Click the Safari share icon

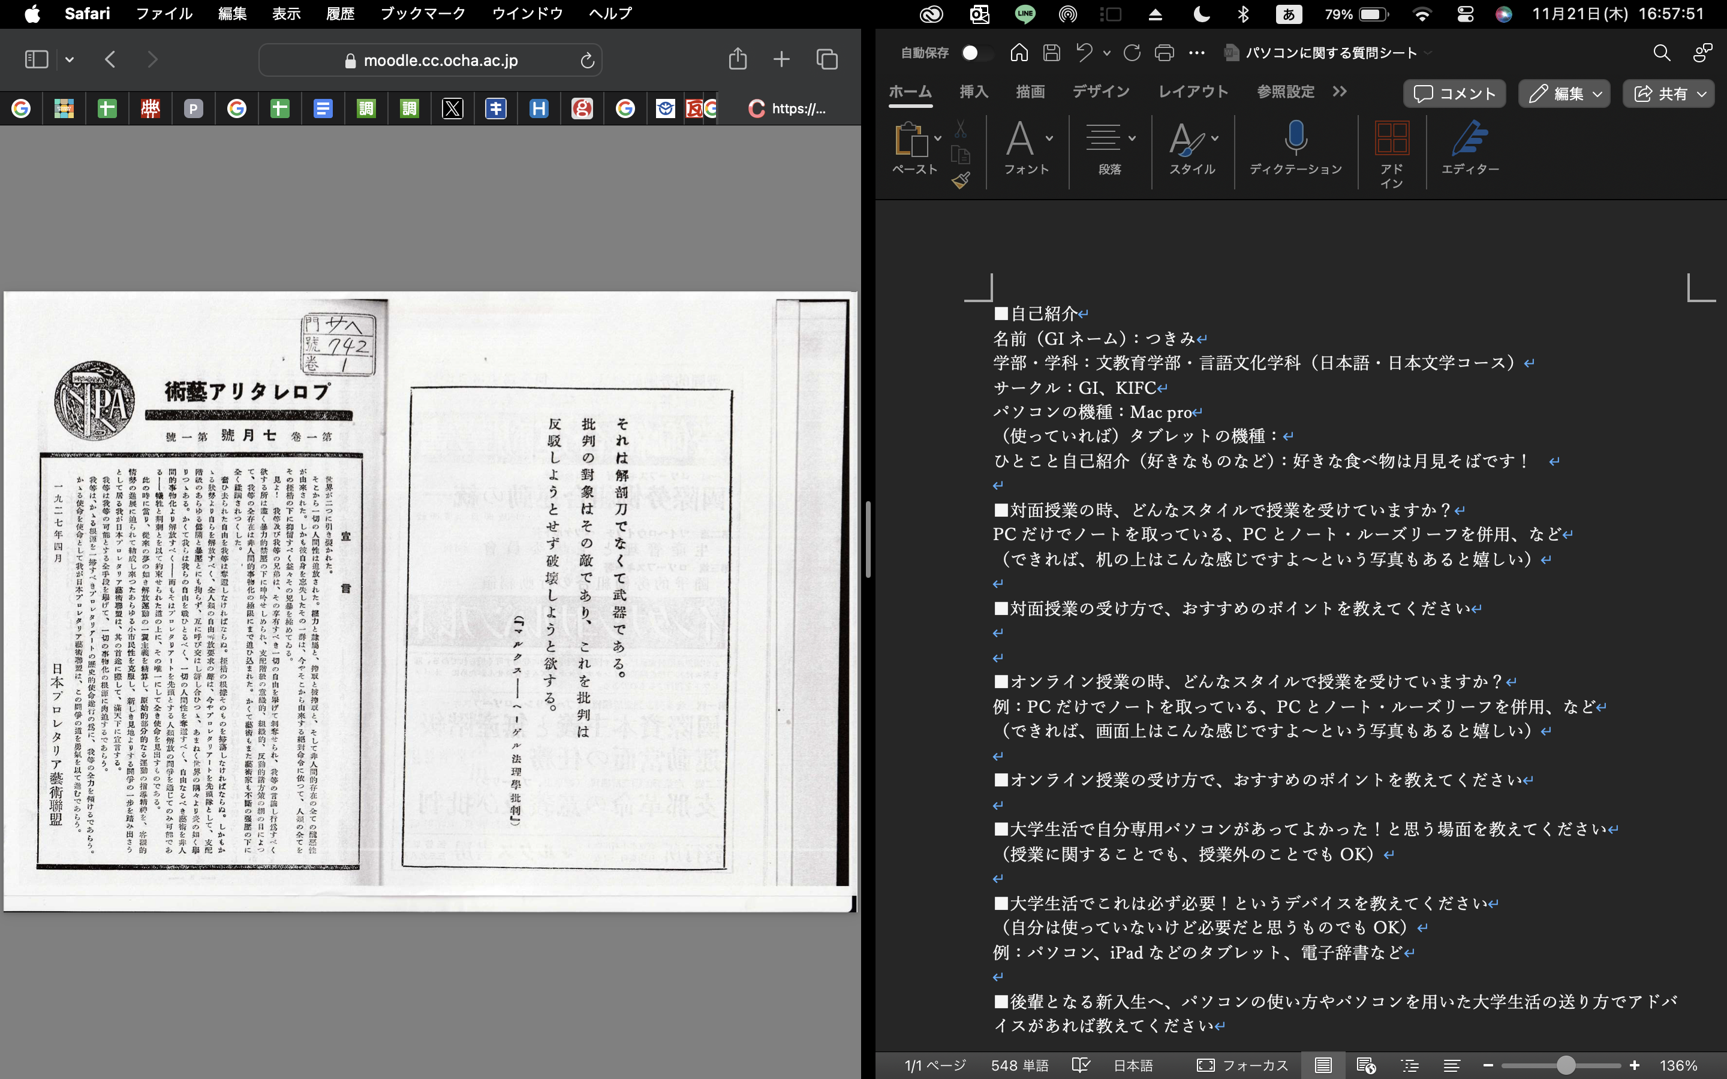(x=738, y=59)
